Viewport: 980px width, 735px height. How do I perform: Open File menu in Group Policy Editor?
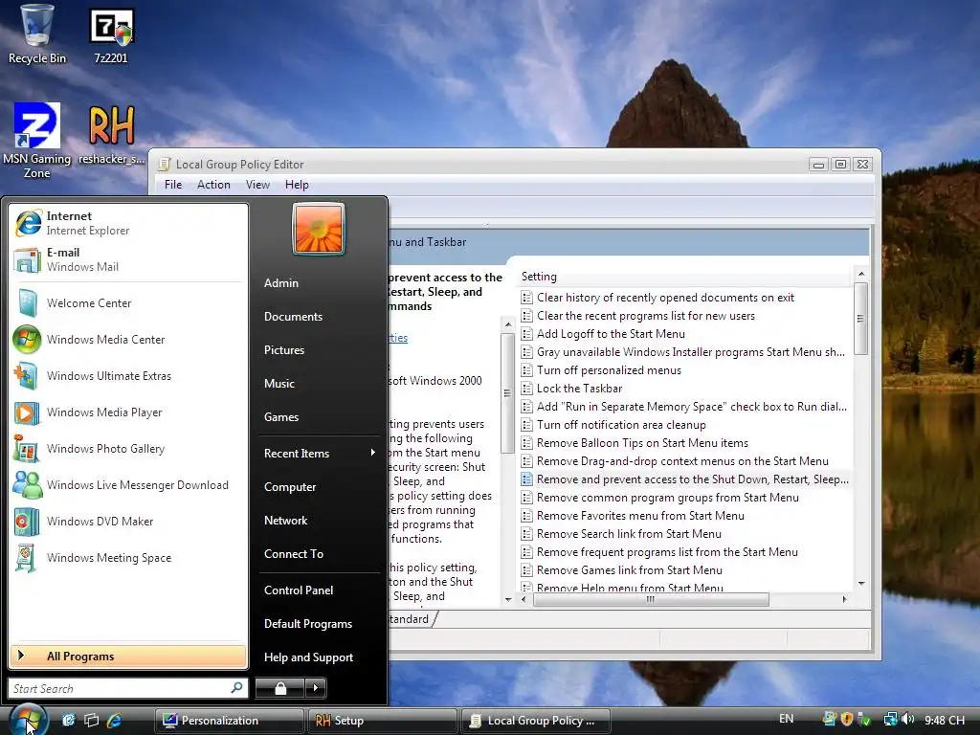point(173,185)
